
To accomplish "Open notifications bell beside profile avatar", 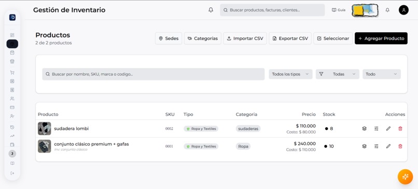I will coord(387,10).
